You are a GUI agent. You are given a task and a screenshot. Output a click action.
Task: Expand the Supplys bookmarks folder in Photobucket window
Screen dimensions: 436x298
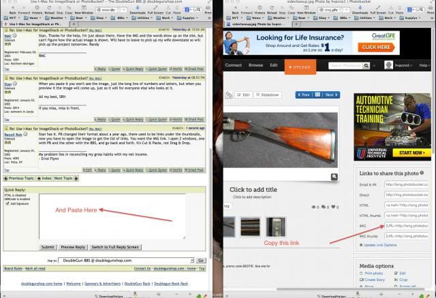click(x=410, y=18)
